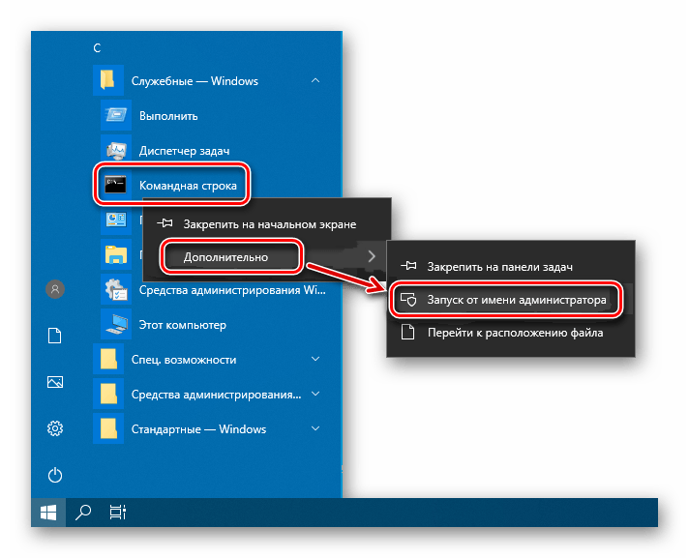This screenshot has width=689, height=558.
Task: Open the user account avatar in sidebar
Action: 55,289
